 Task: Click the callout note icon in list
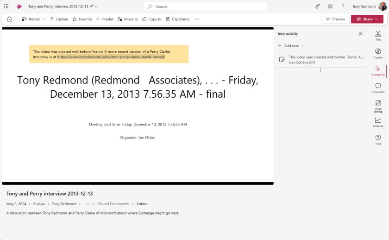coord(282,60)
